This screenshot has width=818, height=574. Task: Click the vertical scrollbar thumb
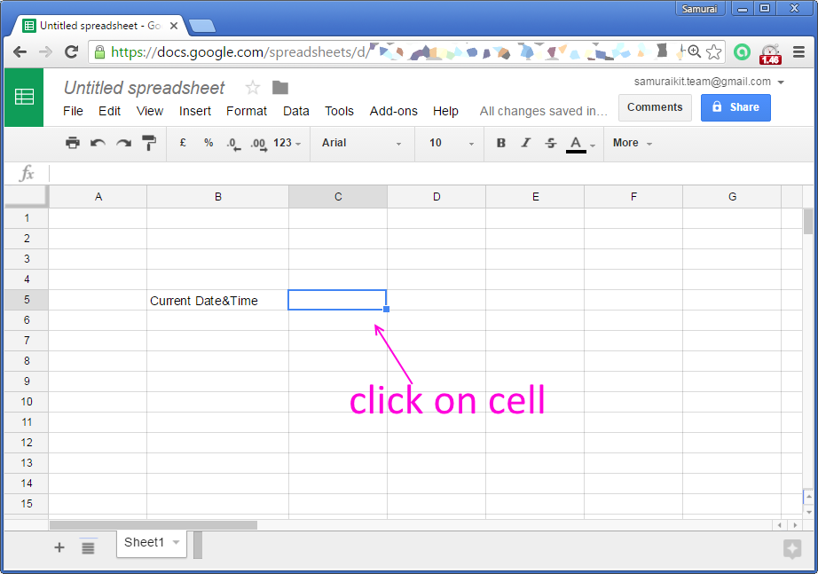click(808, 221)
